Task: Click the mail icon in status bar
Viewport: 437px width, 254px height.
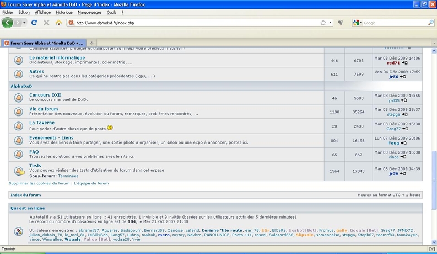Action: point(432,249)
